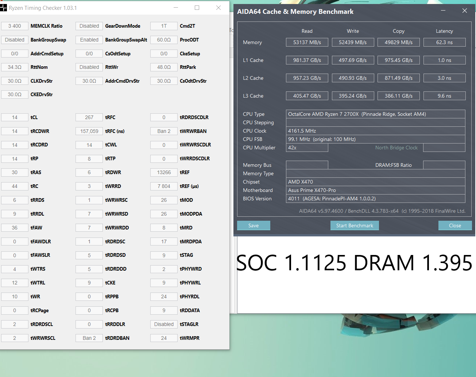Screen dimensions: 476x377
Task: Close the Ryzen Timing Checker window
Action: pyautogui.click(x=218, y=8)
